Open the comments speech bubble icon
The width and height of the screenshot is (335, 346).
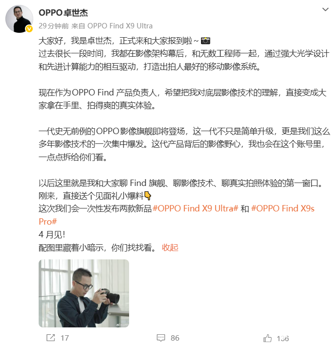pyautogui.click(x=161, y=338)
